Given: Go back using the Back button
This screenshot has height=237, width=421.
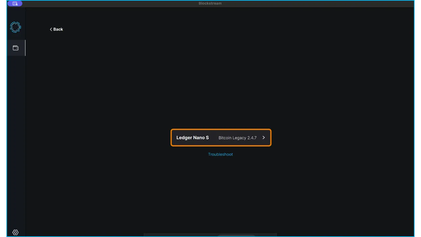Looking at the screenshot, I should pyautogui.click(x=56, y=29).
